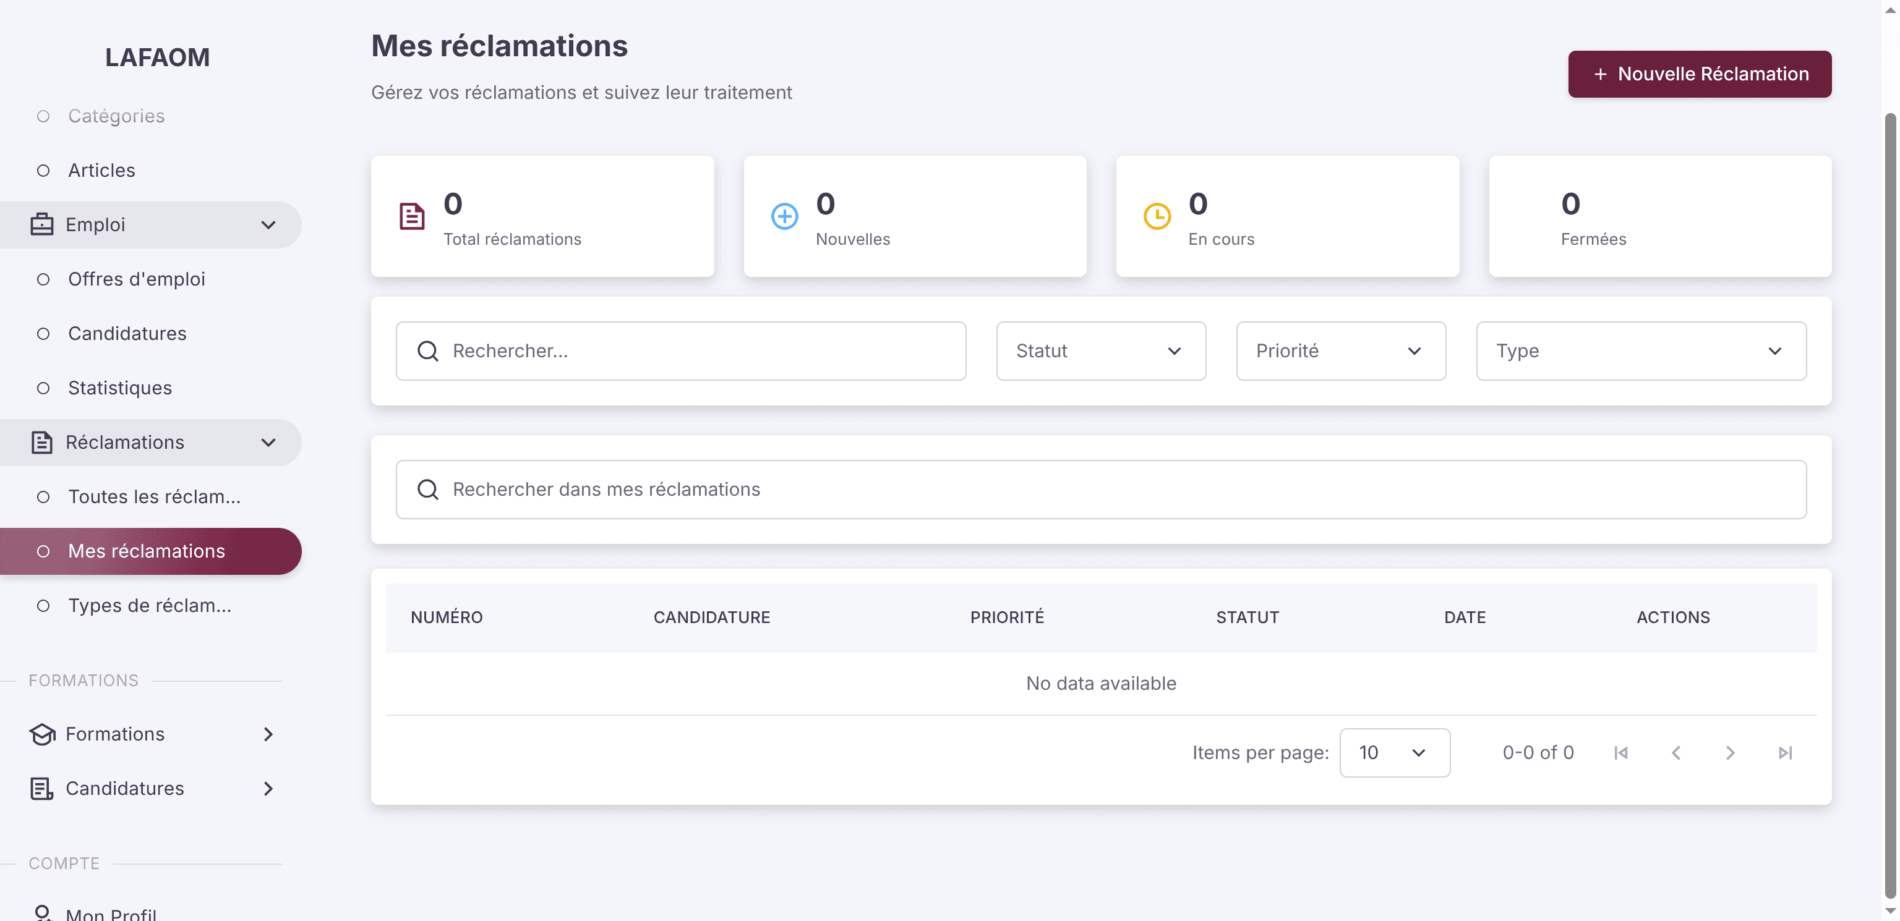1900x921 pixels.
Task: Select Mes réclamations menu item
Action: click(x=150, y=551)
